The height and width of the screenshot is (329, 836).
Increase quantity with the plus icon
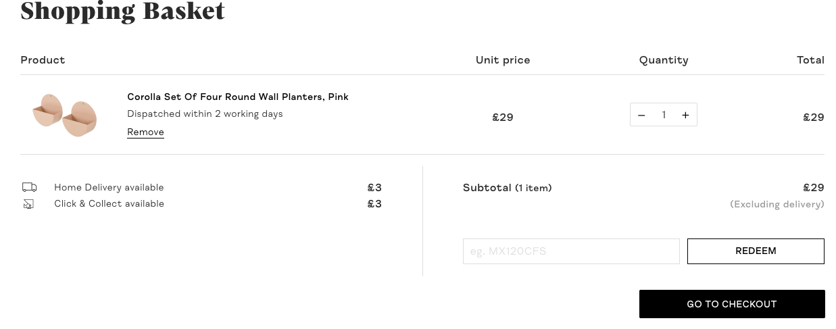(x=685, y=115)
